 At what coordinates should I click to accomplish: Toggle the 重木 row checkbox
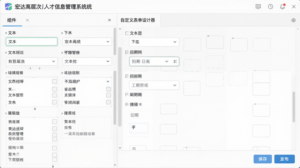tap(54, 155)
